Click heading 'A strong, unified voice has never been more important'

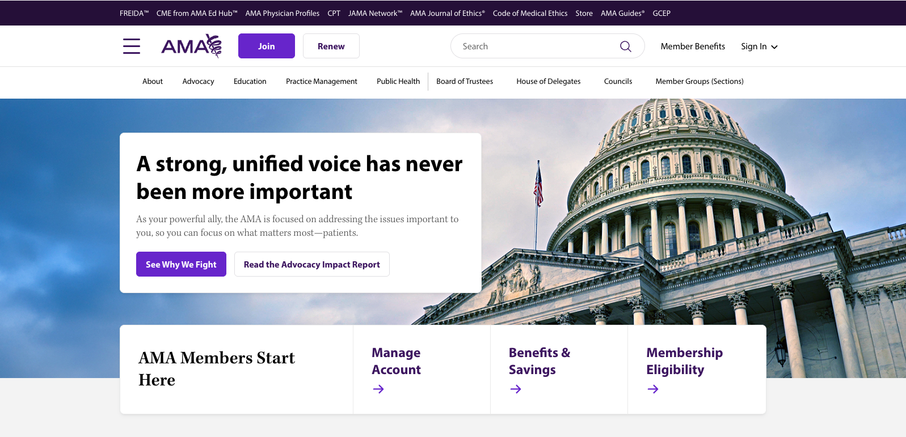click(x=300, y=177)
